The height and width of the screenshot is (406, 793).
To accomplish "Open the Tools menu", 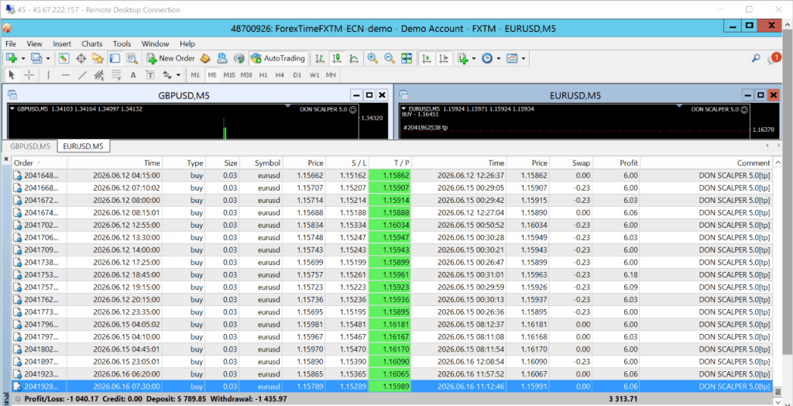I will (122, 43).
